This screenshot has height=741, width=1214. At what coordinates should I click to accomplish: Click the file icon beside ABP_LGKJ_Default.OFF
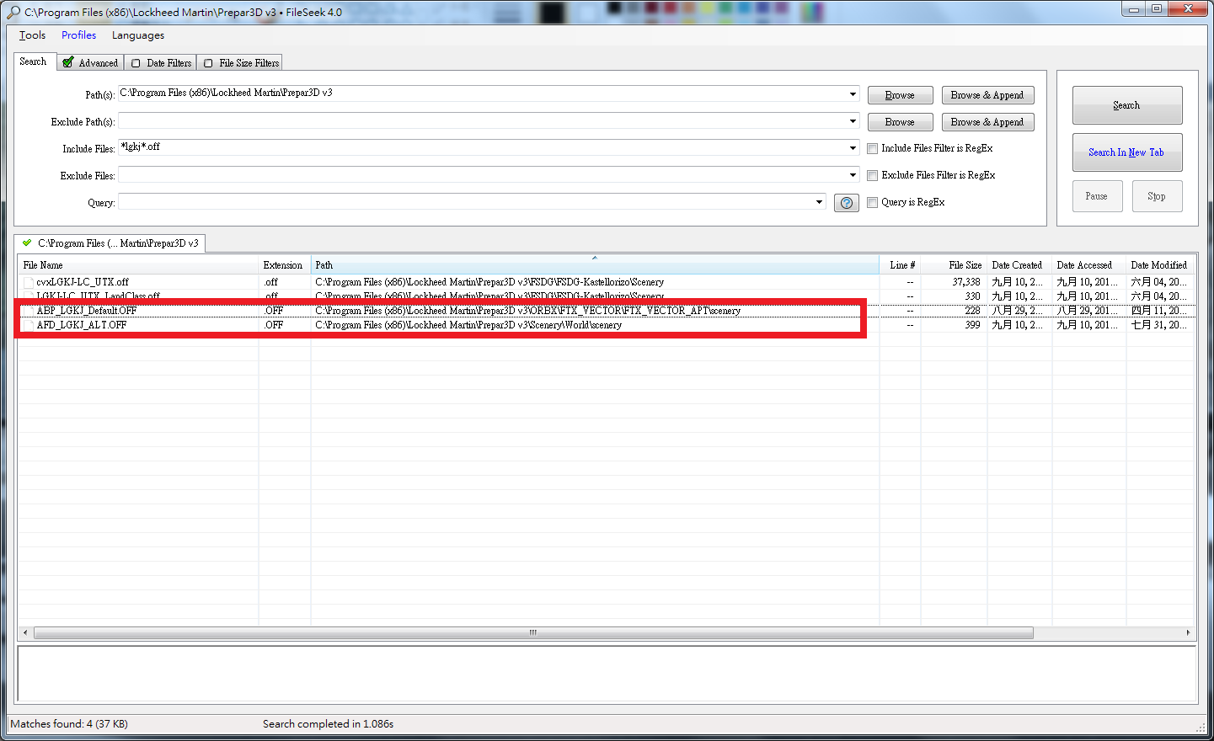[x=29, y=311]
